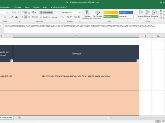This screenshot has height=123, width=165.
Task: Switch to the ACTIVIDADES sheet tab
Action: [6, 117]
